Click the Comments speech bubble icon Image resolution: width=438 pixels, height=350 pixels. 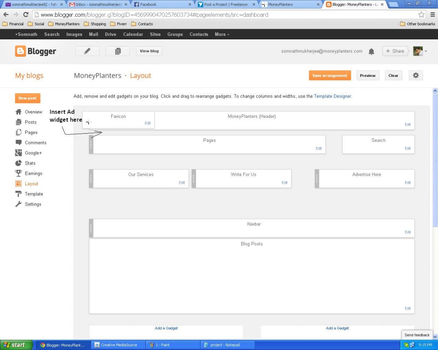18,142
